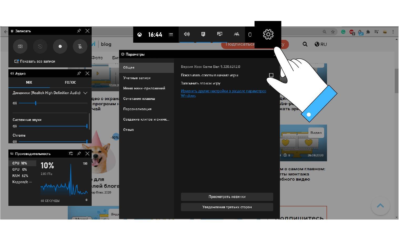Open the Audio widget from Game Bar

(x=187, y=34)
